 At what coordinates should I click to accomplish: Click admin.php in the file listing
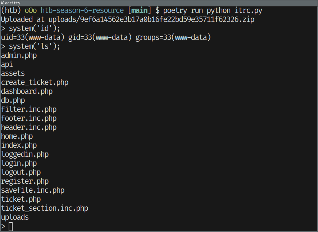point(19,55)
